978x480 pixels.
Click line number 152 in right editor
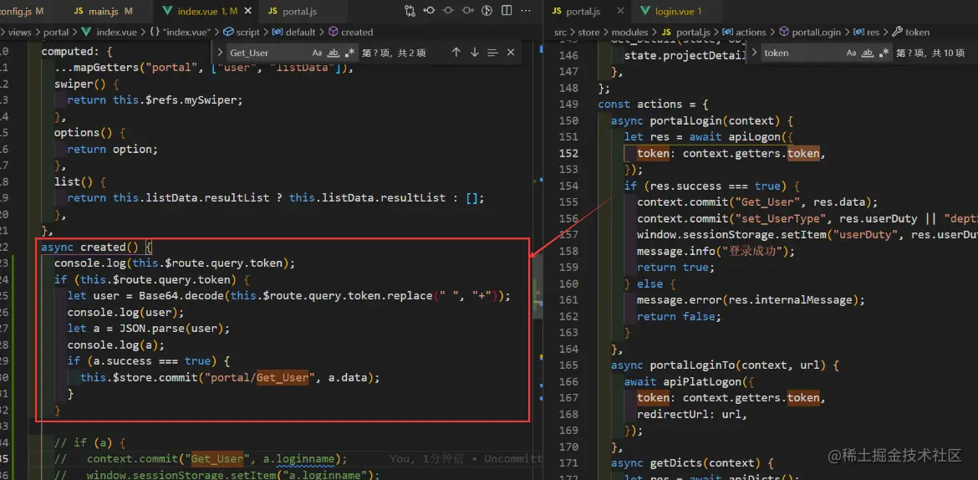(568, 153)
